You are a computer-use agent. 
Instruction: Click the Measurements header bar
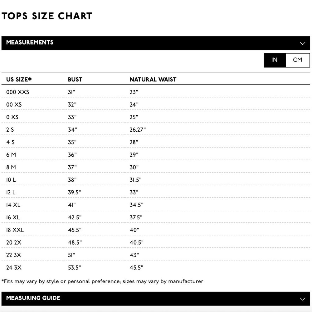click(x=156, y=43)
